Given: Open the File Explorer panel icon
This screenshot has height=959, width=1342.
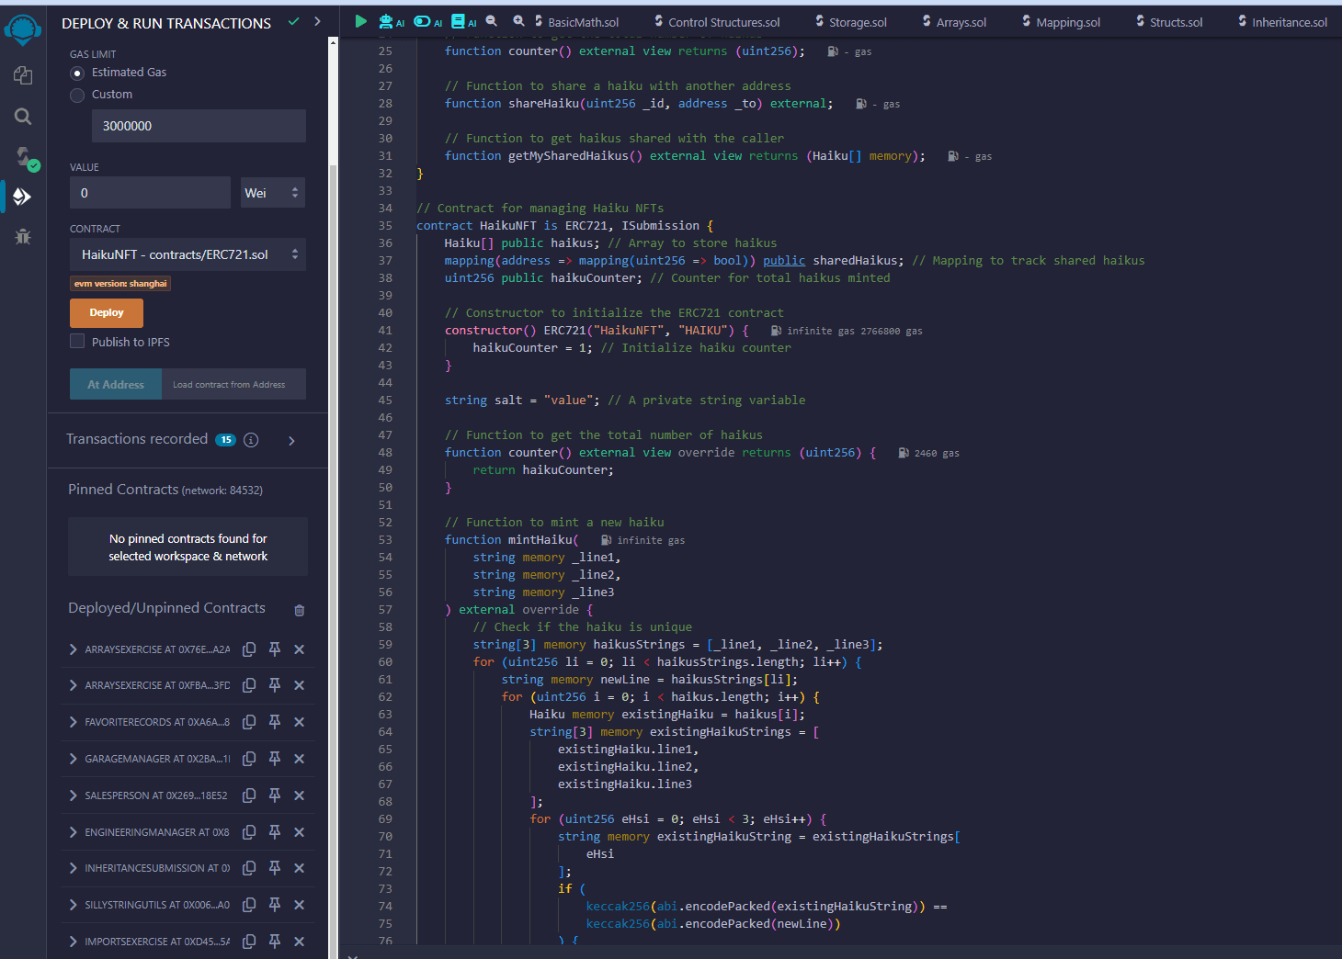Looking at the screenshot, I should [x=23, y=75].
